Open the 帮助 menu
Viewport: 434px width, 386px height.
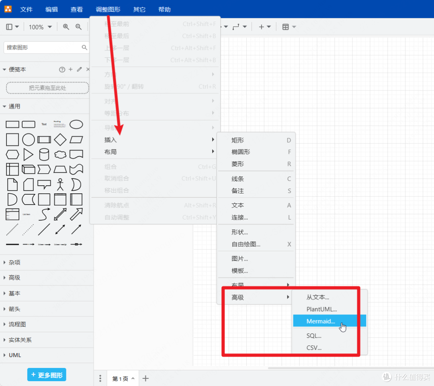[x=164, y=9]
